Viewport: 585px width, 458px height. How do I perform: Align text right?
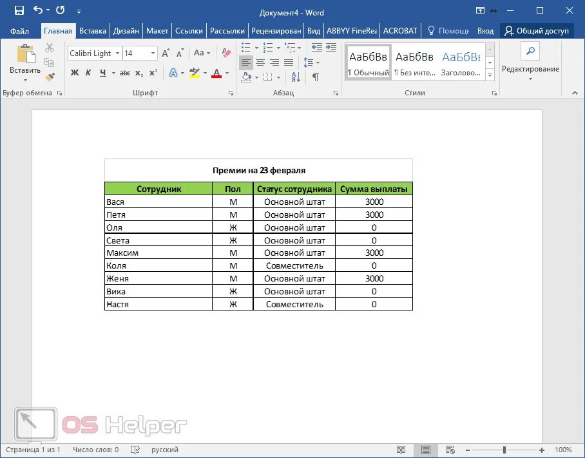[274, 62]
